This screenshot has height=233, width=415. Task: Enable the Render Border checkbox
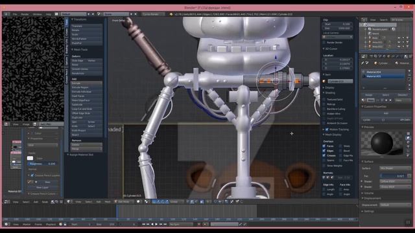(x=324, y=43)
